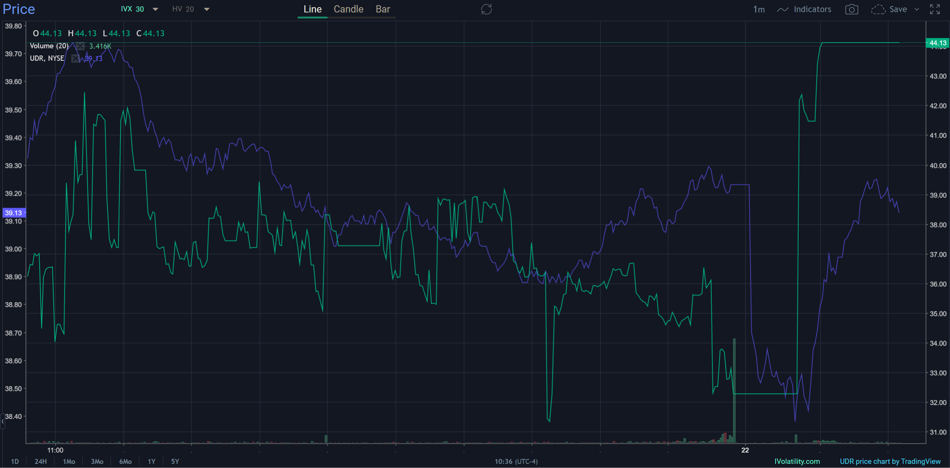Click the refresh chart icon
The height and width of the screenshot is (468, 950).
pos(486,9)
